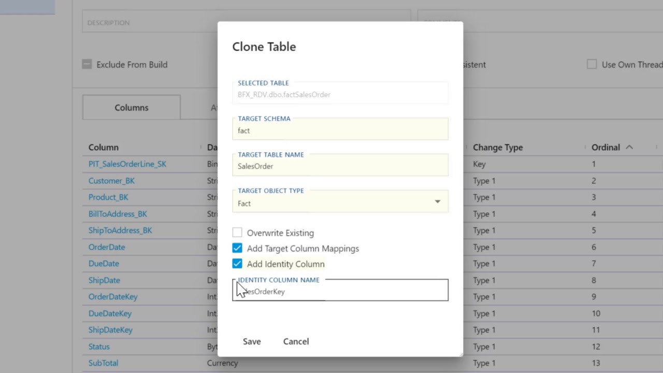Toggle Use Own Thread checkbox
The image size is (663, 373).
(x=592, y=64)
